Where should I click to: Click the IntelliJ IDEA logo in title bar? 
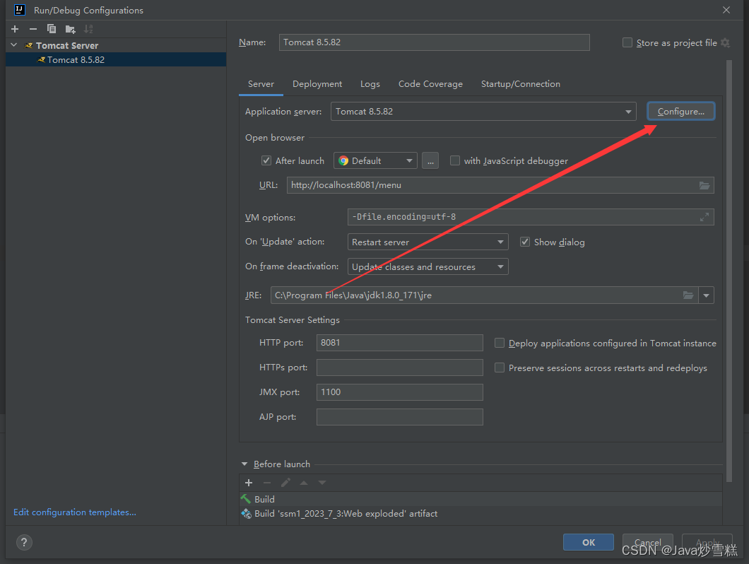click(20, 10)
